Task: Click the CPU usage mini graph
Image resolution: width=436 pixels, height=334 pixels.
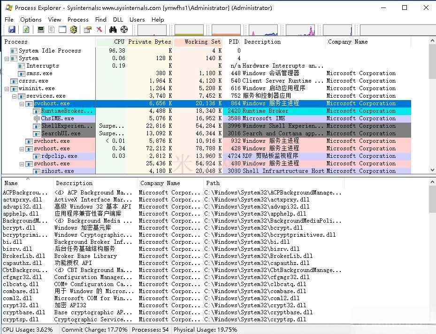Action: [x=152, y=30]
